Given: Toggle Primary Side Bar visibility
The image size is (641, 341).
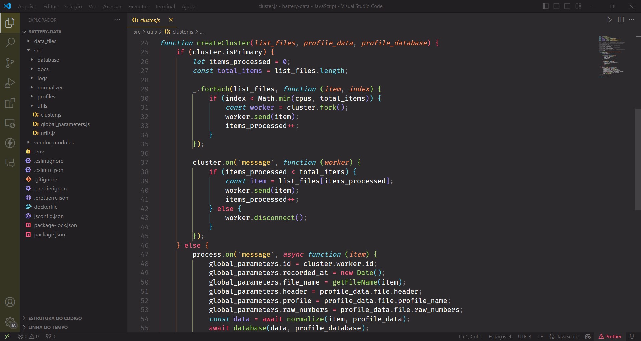Looking at the screenshot, I should point(546,6).
